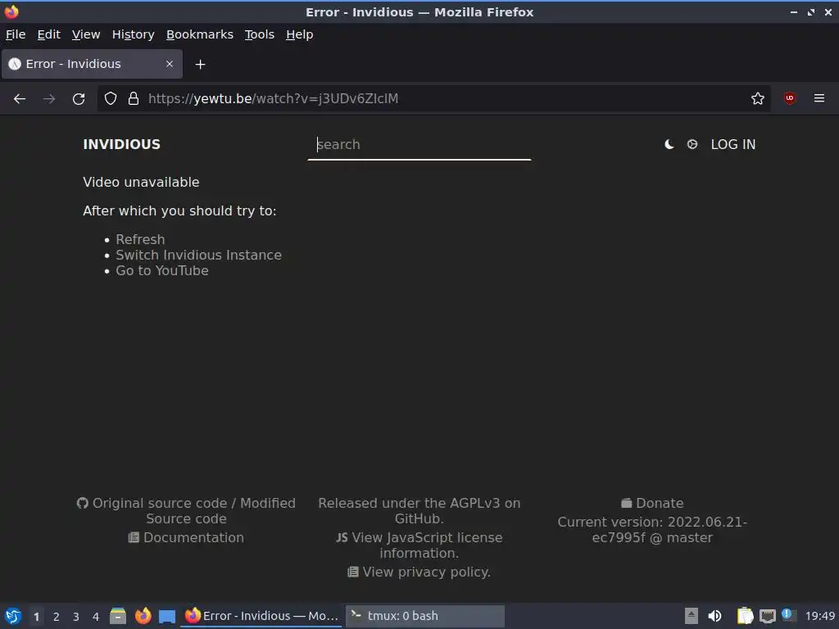Click Go to YouTube link
The width and height of the screenshot is (839, 629).
162,270
